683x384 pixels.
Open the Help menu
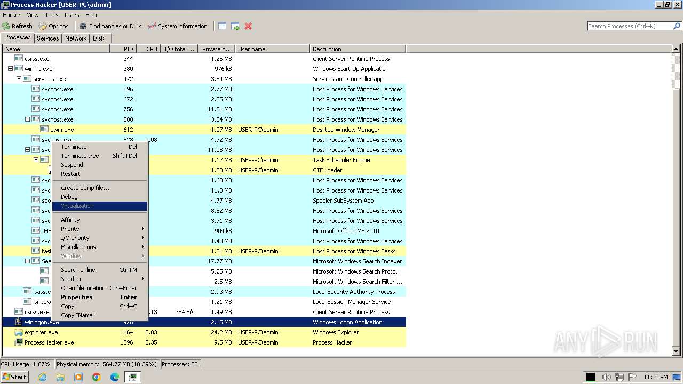(x=91, y=15)
